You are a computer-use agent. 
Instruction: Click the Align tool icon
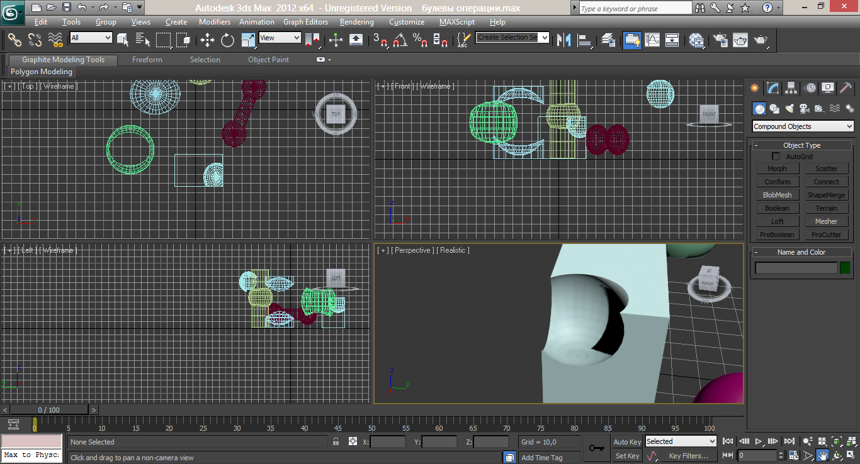(585, 40)
